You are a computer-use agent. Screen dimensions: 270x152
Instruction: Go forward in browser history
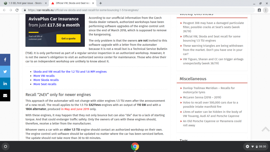click(11, 10)
